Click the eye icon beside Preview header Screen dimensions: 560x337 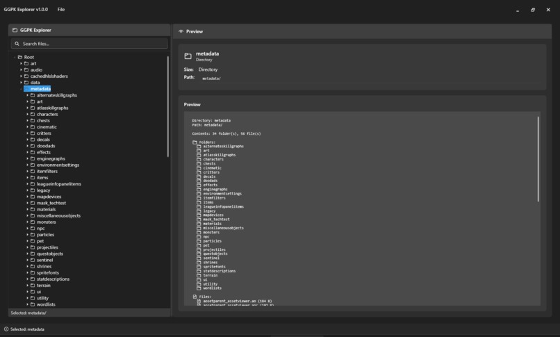181,31
